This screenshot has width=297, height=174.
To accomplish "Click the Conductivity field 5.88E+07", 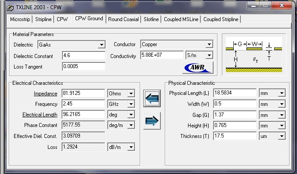I will point(162,55).
